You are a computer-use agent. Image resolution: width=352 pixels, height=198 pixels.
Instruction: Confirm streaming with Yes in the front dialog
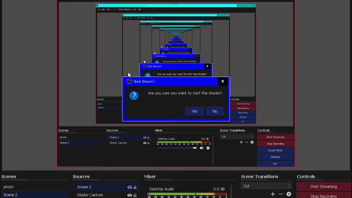(x=194, y=111)
